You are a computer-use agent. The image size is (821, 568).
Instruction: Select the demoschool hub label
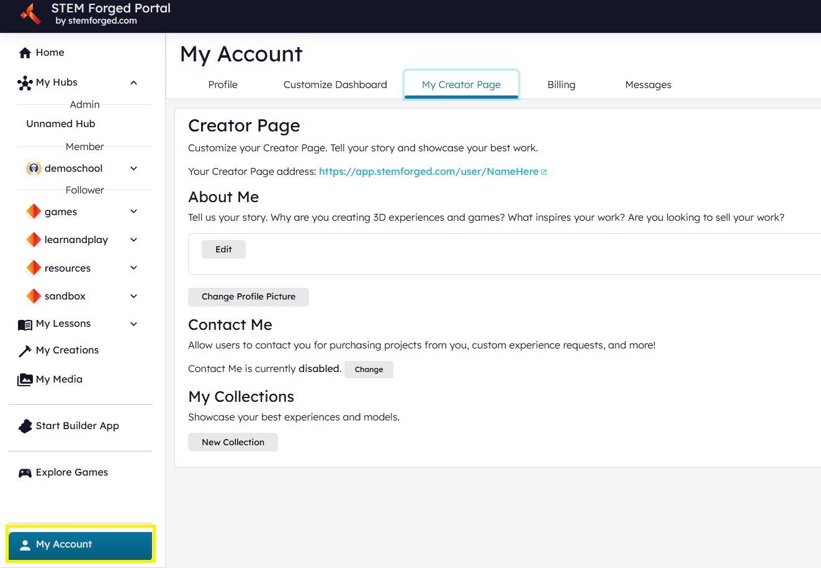click(73, 168)
